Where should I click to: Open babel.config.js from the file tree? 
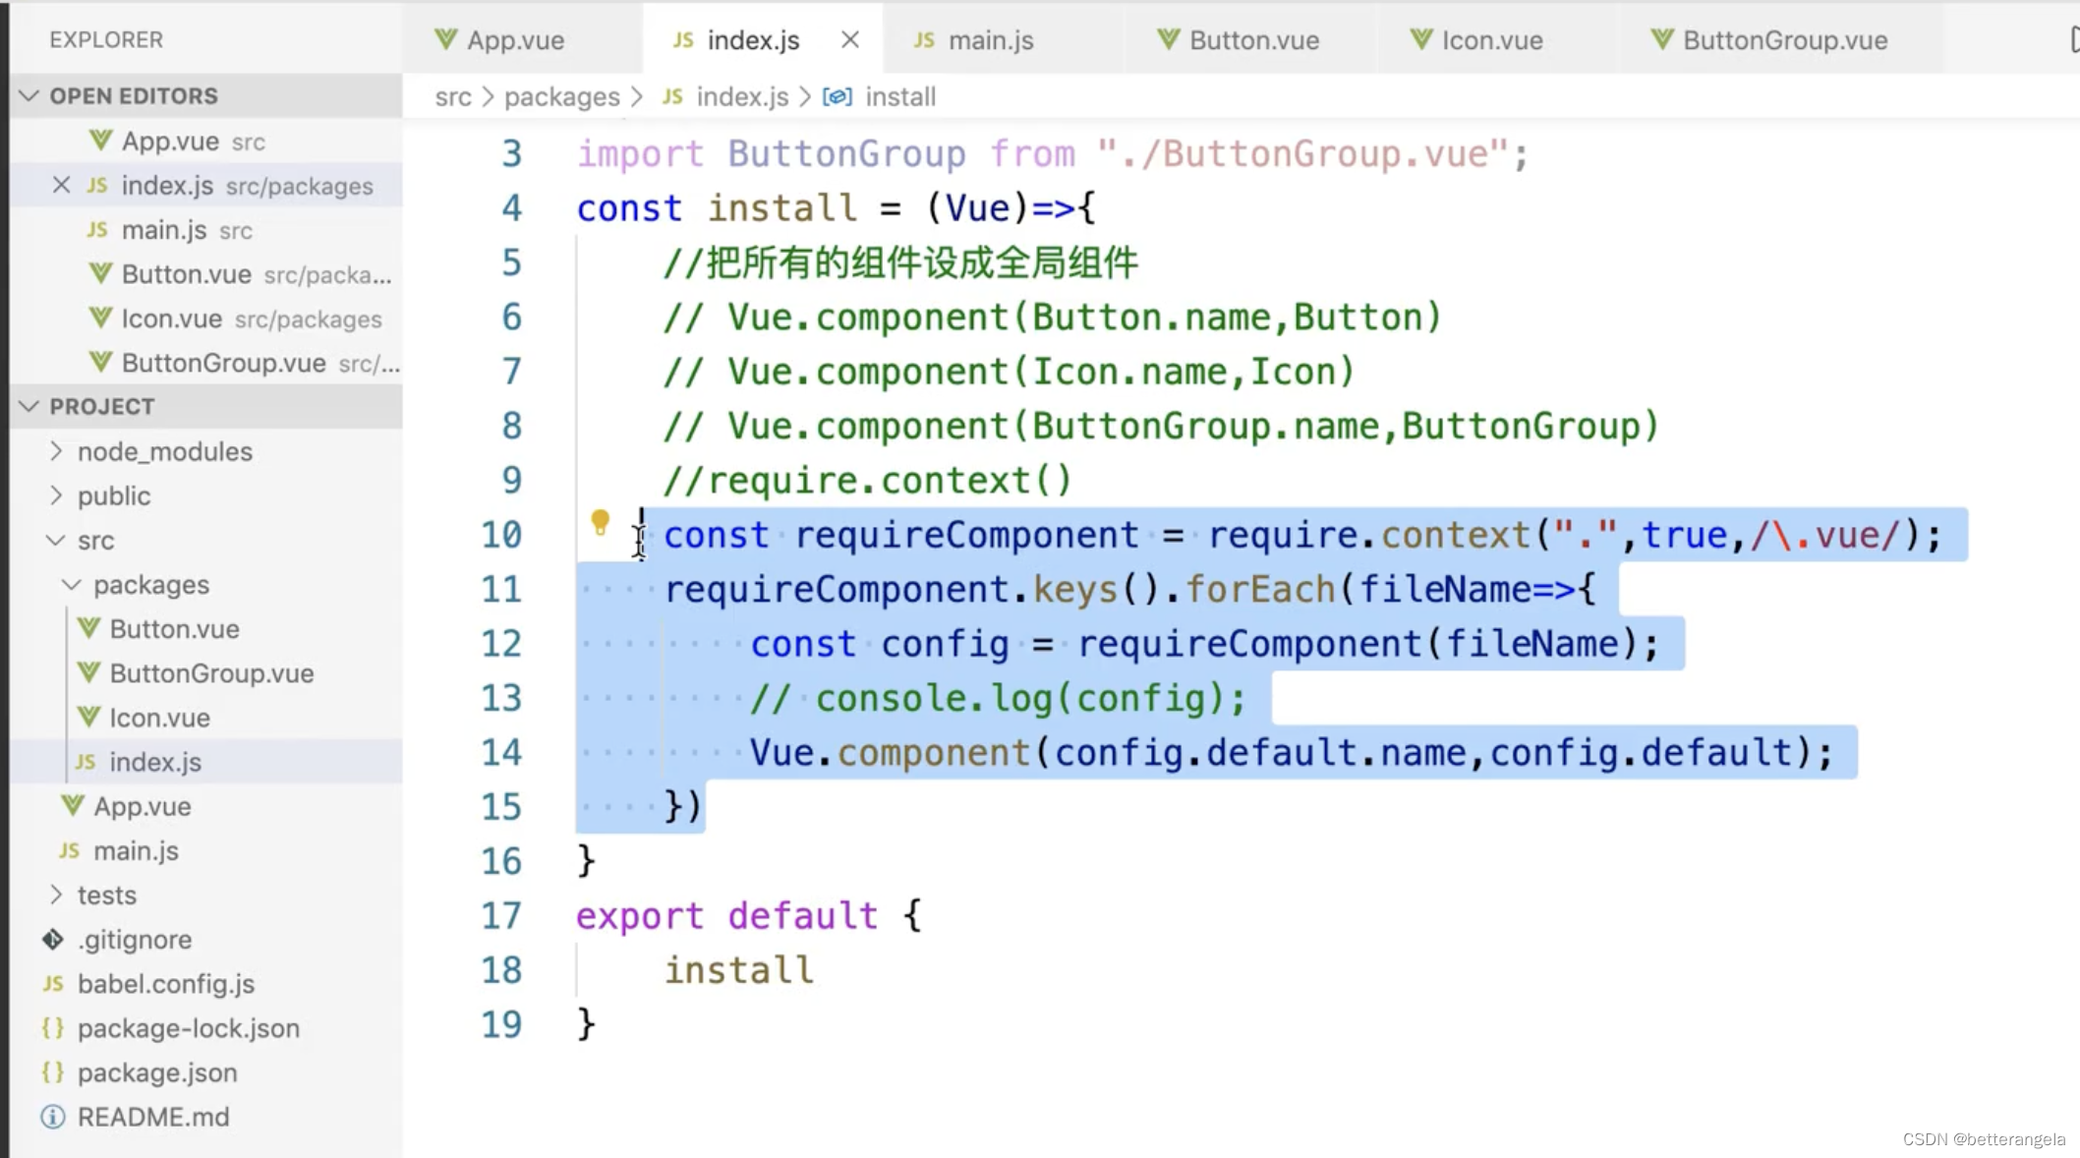[166, 984]
